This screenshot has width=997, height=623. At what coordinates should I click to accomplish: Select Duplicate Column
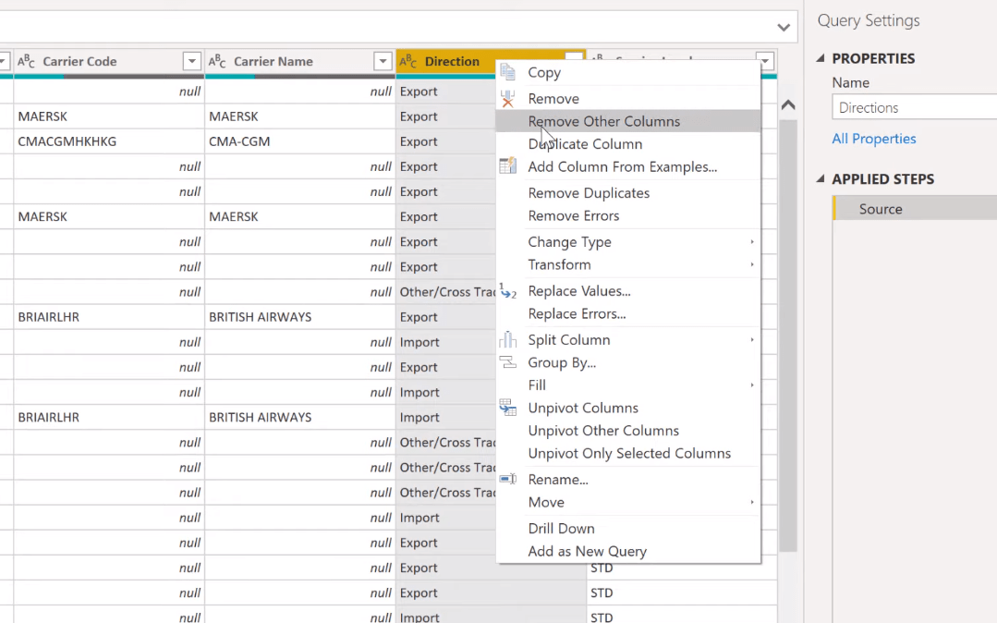point(628,144)
